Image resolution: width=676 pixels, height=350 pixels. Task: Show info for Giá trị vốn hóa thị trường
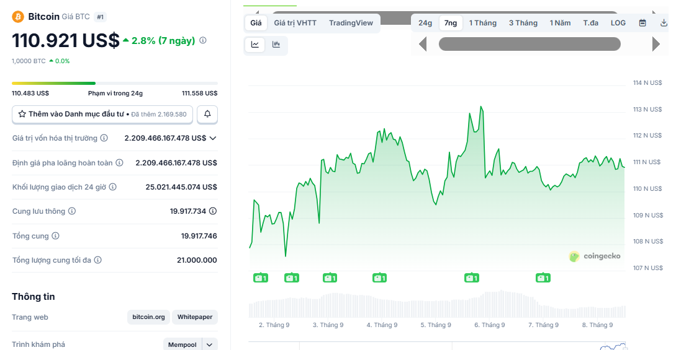click(104, 138)
